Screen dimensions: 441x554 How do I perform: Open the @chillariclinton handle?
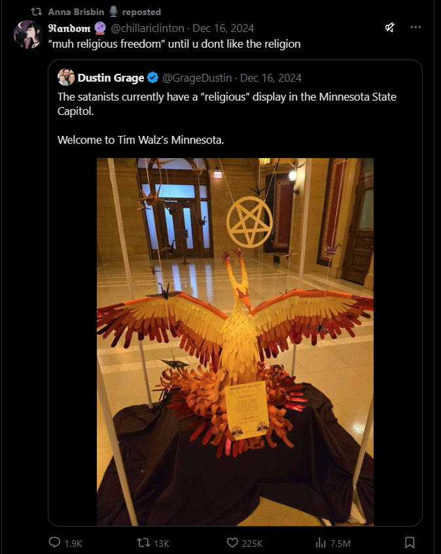click(x=148, y=28)
